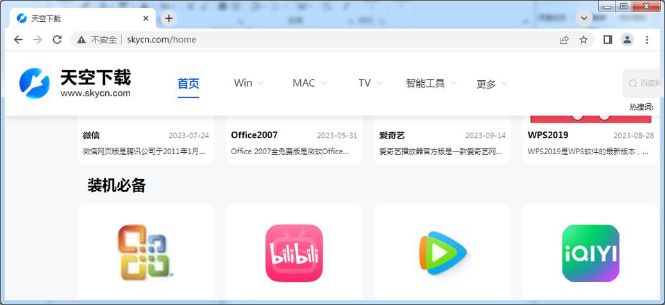This screenshot has width=665, height=305.
Task: Reload the page with refresh icon
Action: 57,40
